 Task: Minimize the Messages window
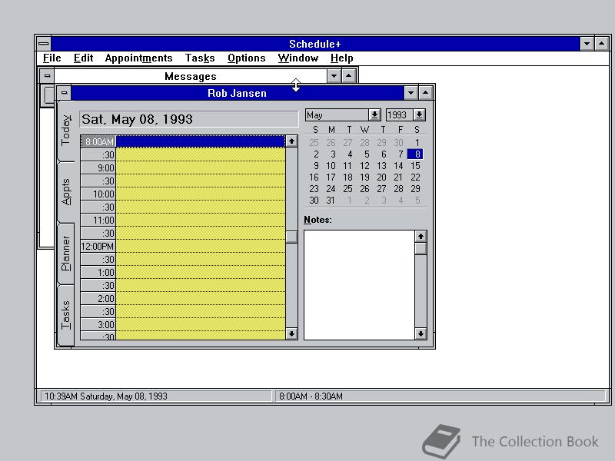tap(334, 75)
